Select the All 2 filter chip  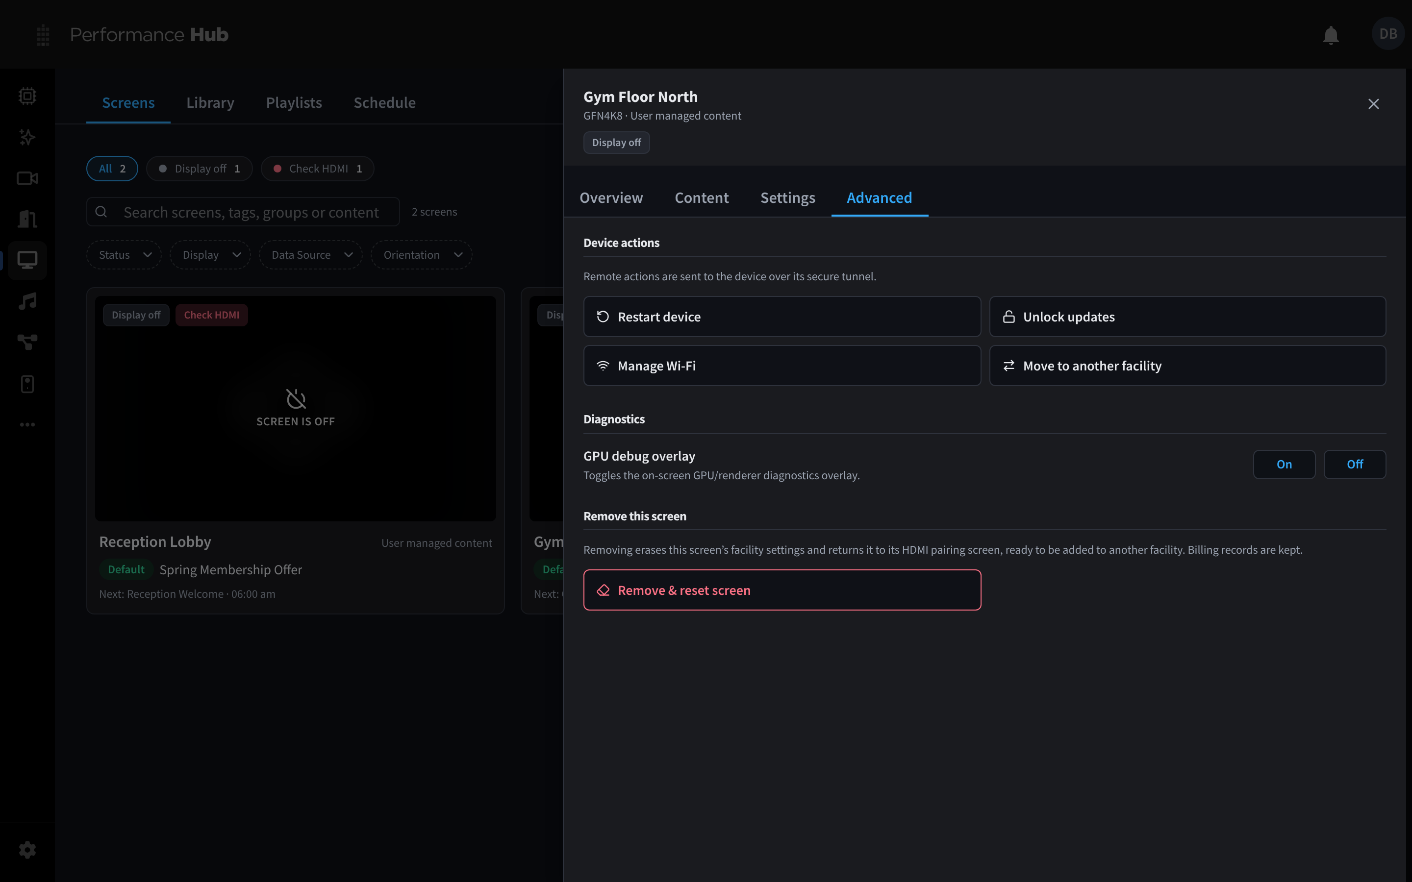(112, 169)
